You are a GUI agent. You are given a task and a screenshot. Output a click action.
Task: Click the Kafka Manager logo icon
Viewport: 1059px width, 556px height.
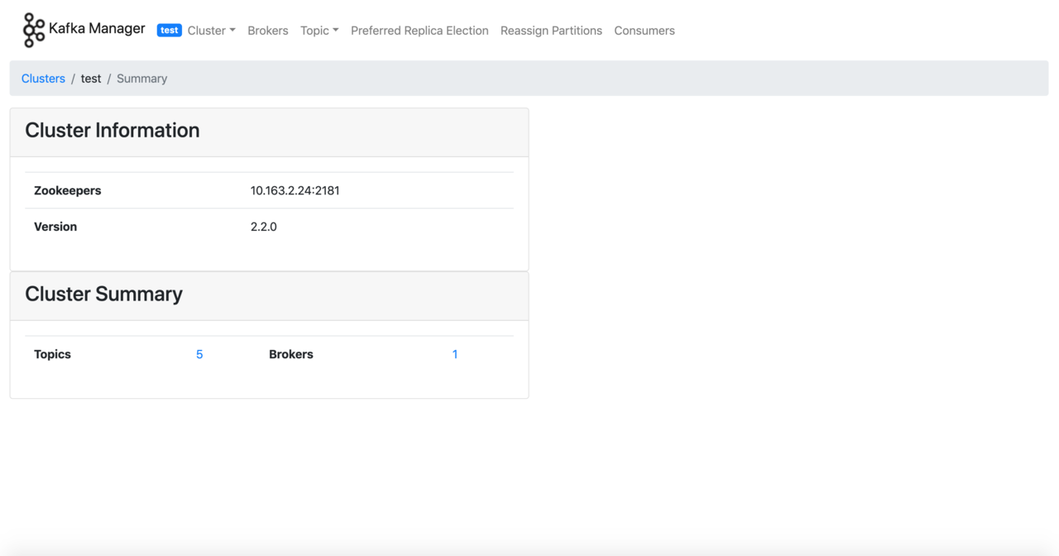(34, 30)
